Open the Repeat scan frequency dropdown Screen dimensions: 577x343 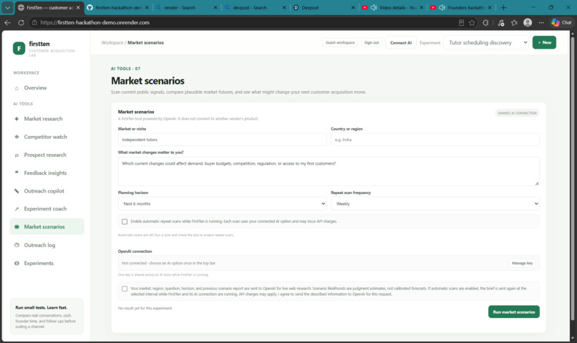click(435, 203)
